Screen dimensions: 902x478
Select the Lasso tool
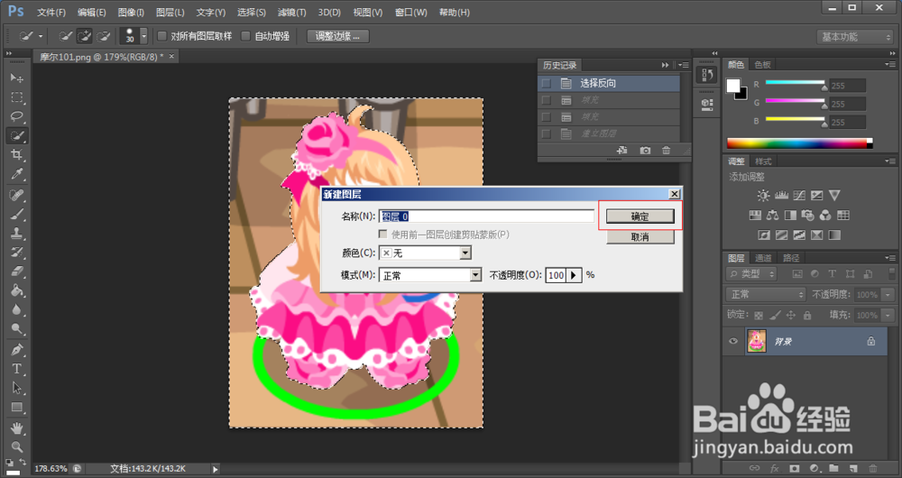tap(17, 116)
